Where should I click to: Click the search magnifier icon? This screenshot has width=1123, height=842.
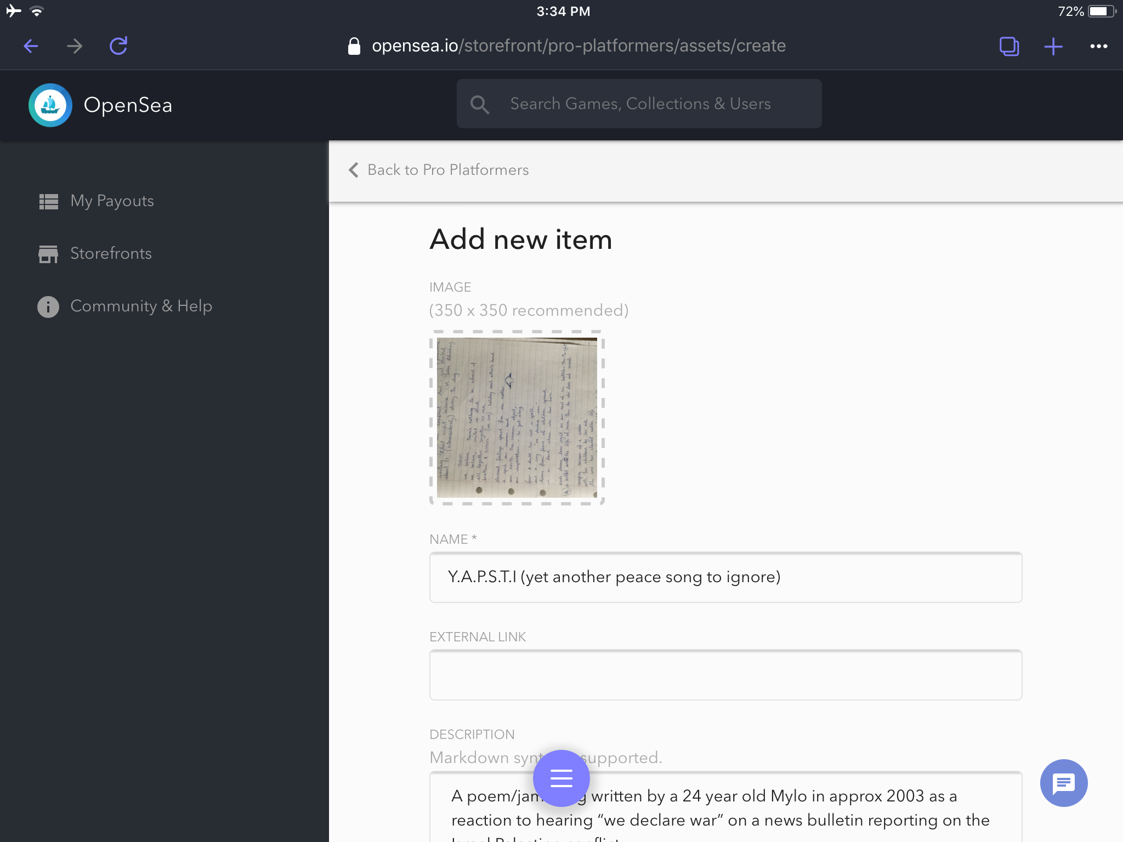(480, 104)
